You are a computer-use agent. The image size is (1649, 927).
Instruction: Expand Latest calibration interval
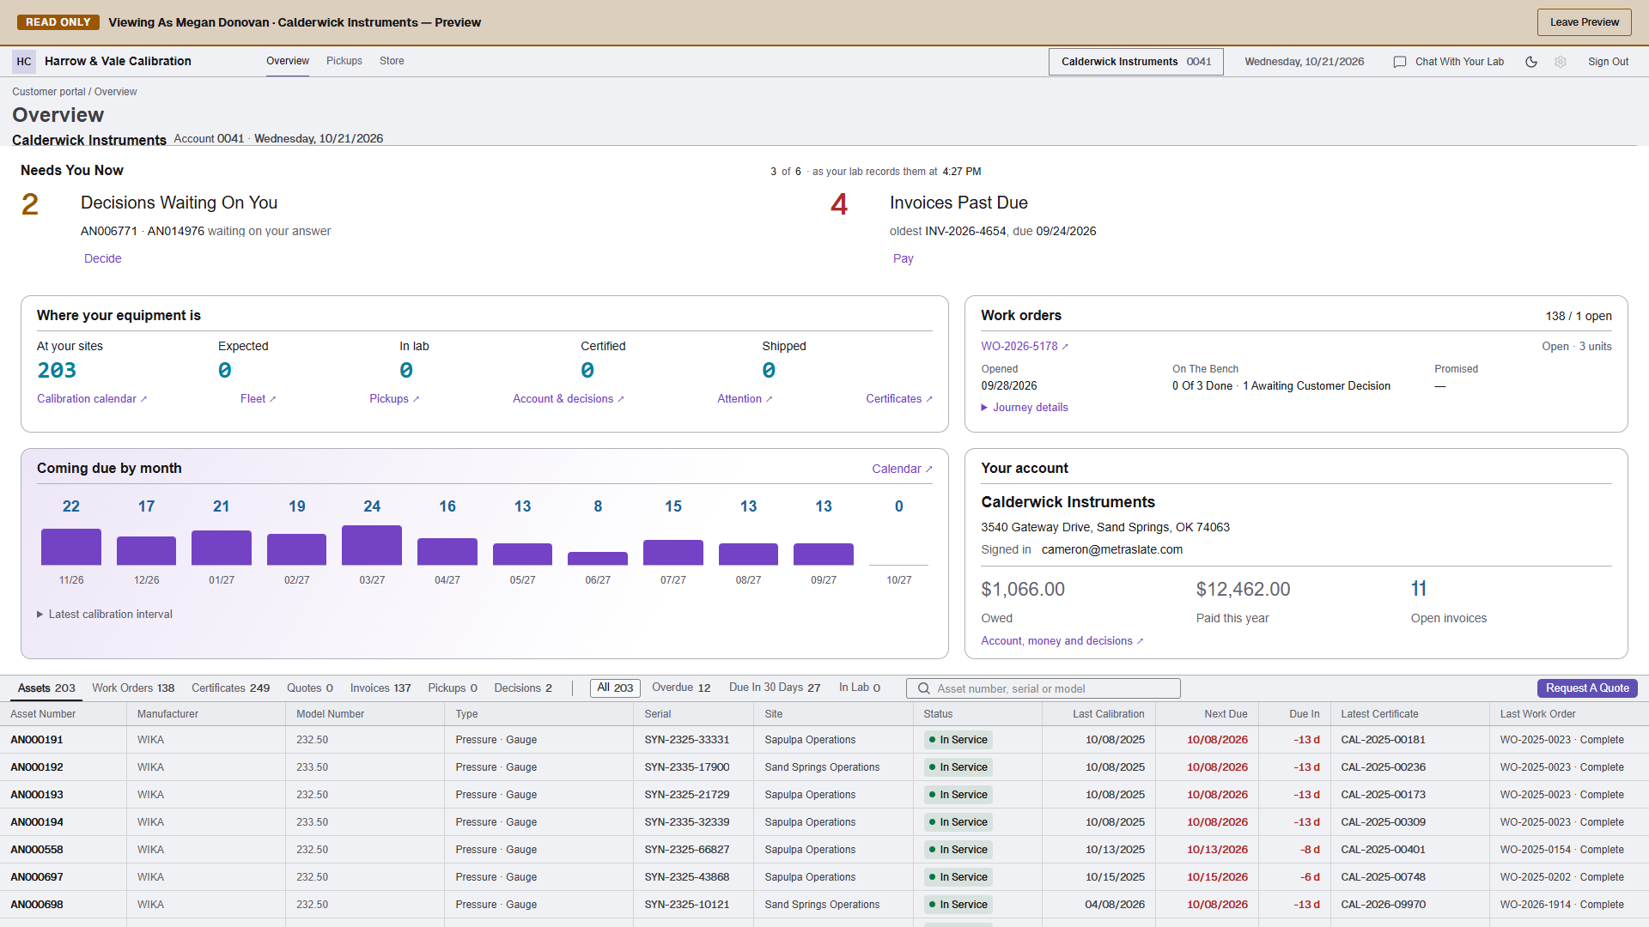[x=105, y=614]
